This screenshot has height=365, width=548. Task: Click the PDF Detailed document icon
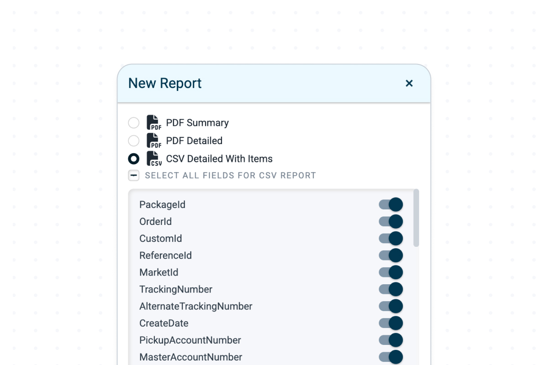point(154,141)
